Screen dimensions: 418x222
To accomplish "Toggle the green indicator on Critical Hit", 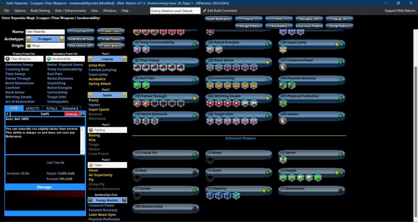I will coord(195,154).
